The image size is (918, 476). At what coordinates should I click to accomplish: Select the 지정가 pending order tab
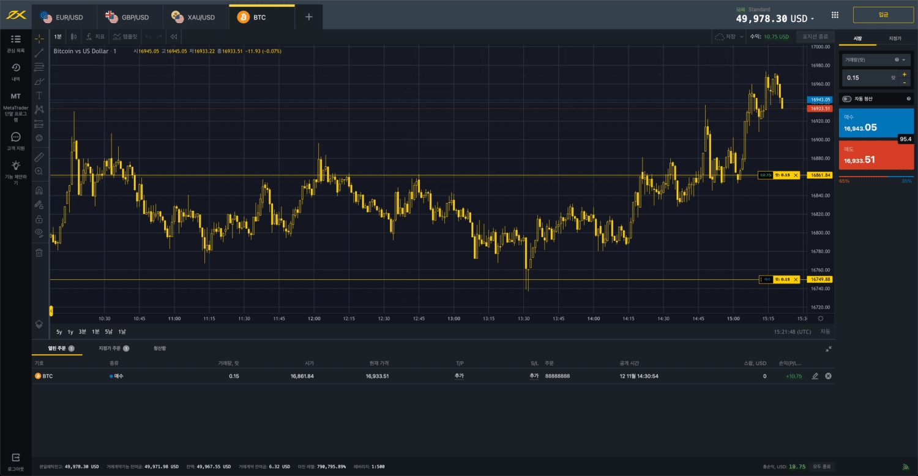[894, 38]
